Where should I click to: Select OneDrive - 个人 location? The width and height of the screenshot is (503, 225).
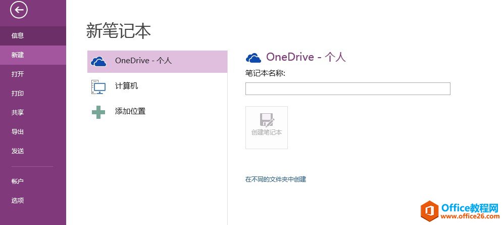click(x=143, y=61)
